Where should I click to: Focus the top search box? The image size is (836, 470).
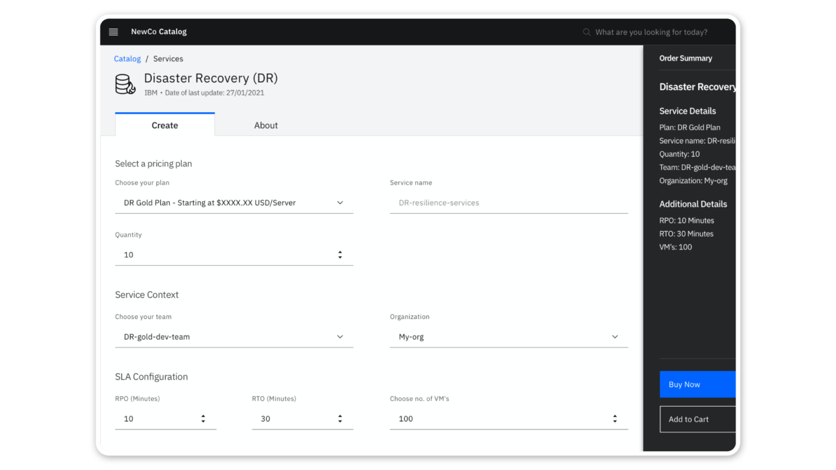651,32
